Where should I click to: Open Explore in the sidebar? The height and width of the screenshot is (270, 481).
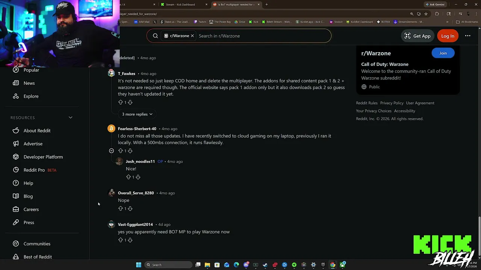tap(31, 96)
